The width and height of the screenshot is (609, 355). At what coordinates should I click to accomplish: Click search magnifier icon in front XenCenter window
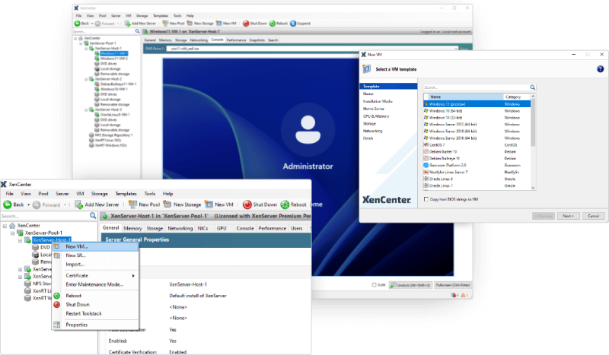point(93,216)
